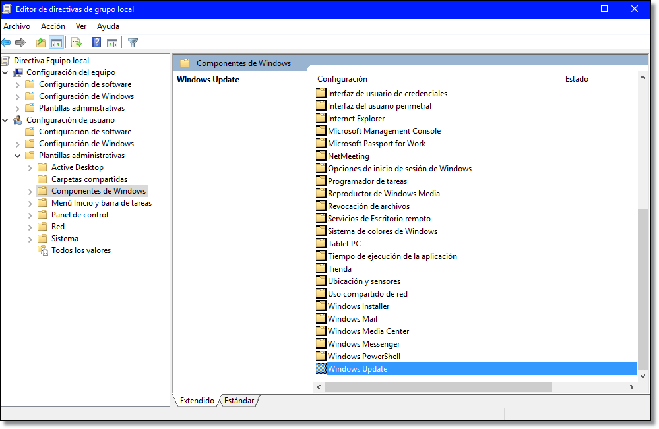Collapse Configuración de usuario node
The image size is (659, 429).
tap(5, 120)
